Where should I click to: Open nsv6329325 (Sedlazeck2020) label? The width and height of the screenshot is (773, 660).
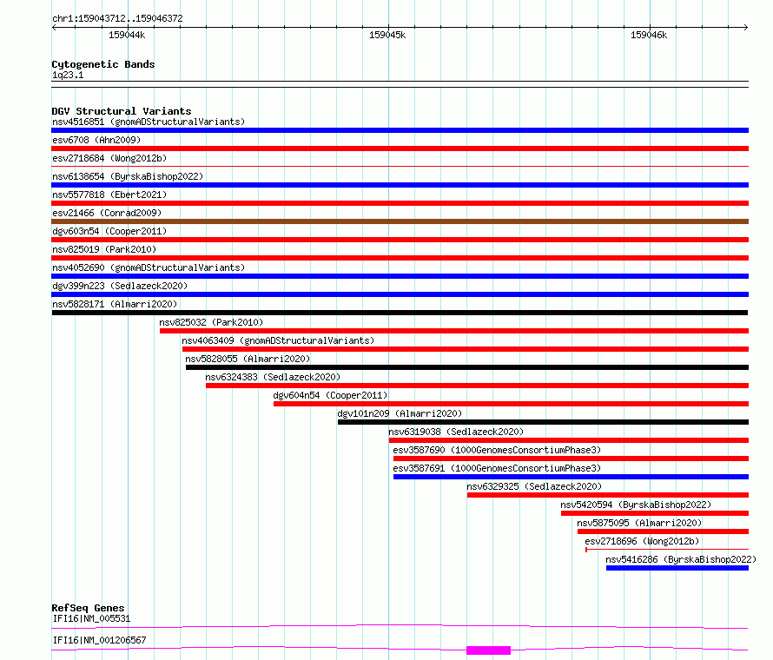tap(534, 486)
